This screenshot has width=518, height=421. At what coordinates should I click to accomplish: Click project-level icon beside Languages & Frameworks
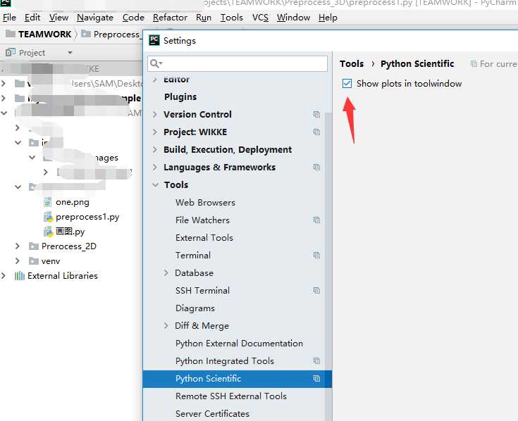click(316, 168)
